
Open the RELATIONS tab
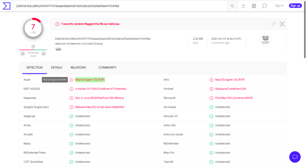coord(78,68)
